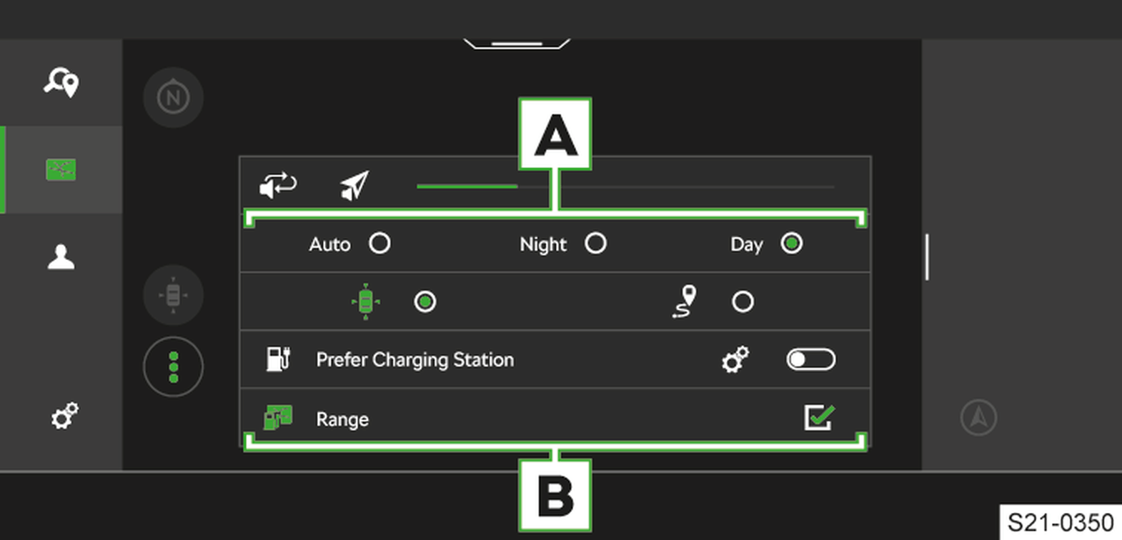Select the Night map mode radio button
1122x540 pixels.
(x=595, y=244)
